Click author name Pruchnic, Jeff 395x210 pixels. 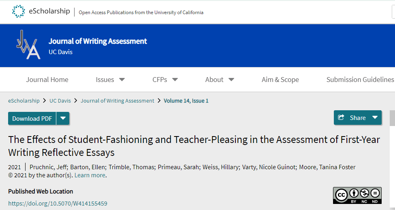[x=48, y=167]
